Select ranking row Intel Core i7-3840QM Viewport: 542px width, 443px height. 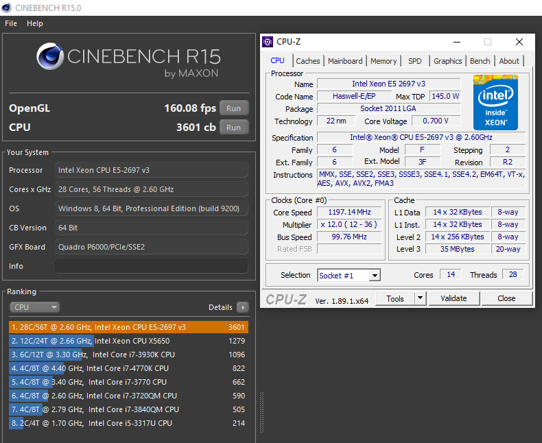[x=128, y=409]
